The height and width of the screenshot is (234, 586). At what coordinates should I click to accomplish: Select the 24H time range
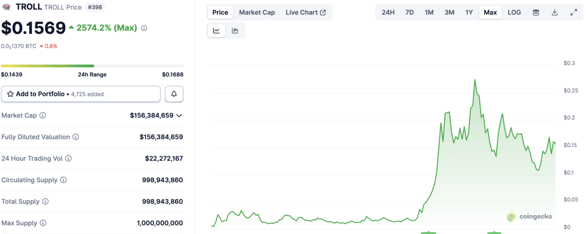point(388,13)
